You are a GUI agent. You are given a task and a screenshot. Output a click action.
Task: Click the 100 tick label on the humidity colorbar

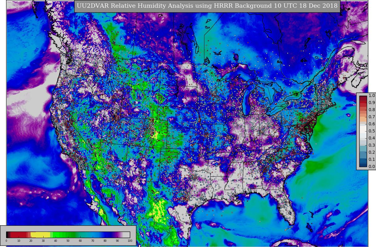pyautogui.click(x=130, y=241)
